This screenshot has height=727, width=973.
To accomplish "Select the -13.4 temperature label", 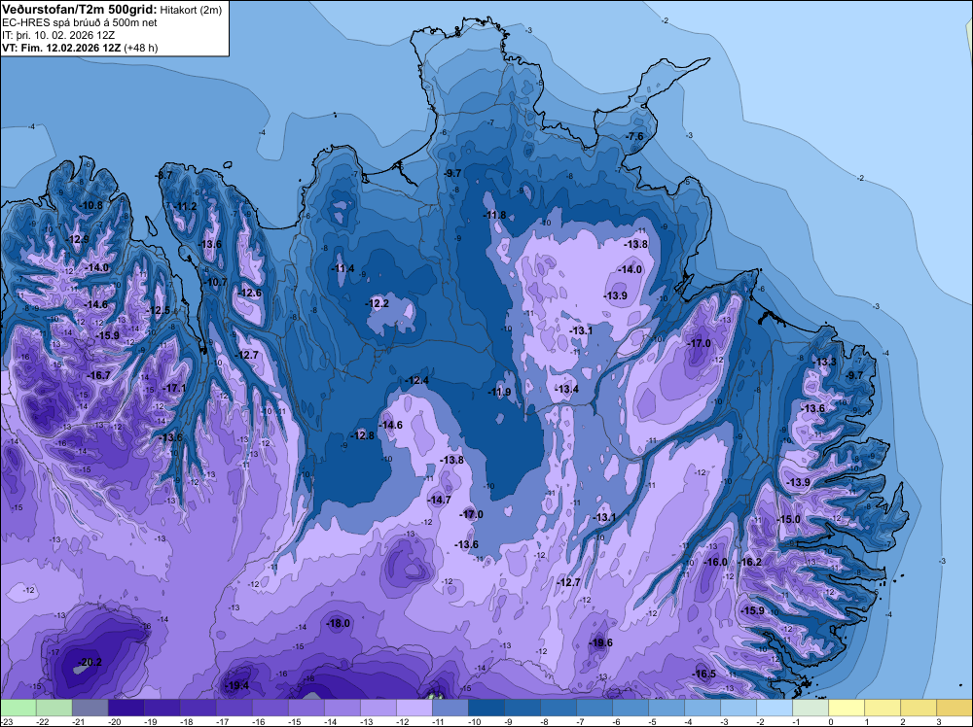I will [x=566, y=389].
